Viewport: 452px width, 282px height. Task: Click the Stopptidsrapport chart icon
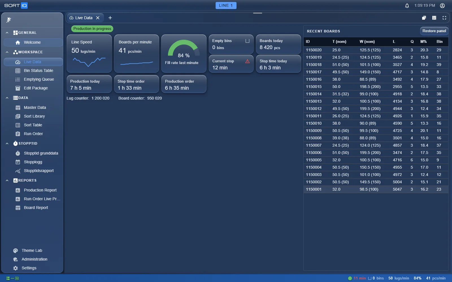[x=18, y=171]
